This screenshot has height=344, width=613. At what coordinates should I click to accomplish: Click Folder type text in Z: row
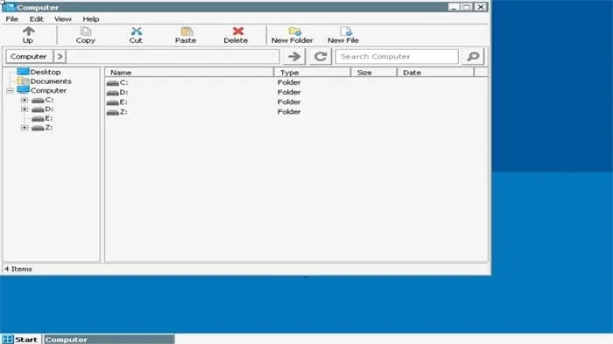[x=289, y=112]
